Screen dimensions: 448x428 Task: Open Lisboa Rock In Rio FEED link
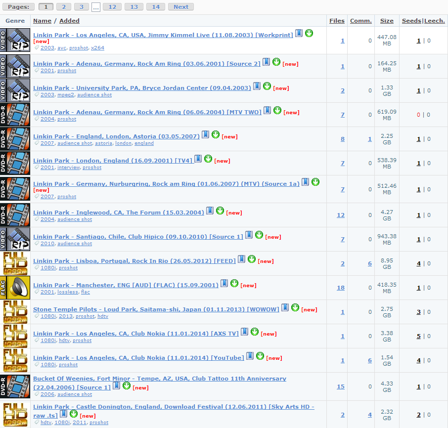[x=134, y=260]
